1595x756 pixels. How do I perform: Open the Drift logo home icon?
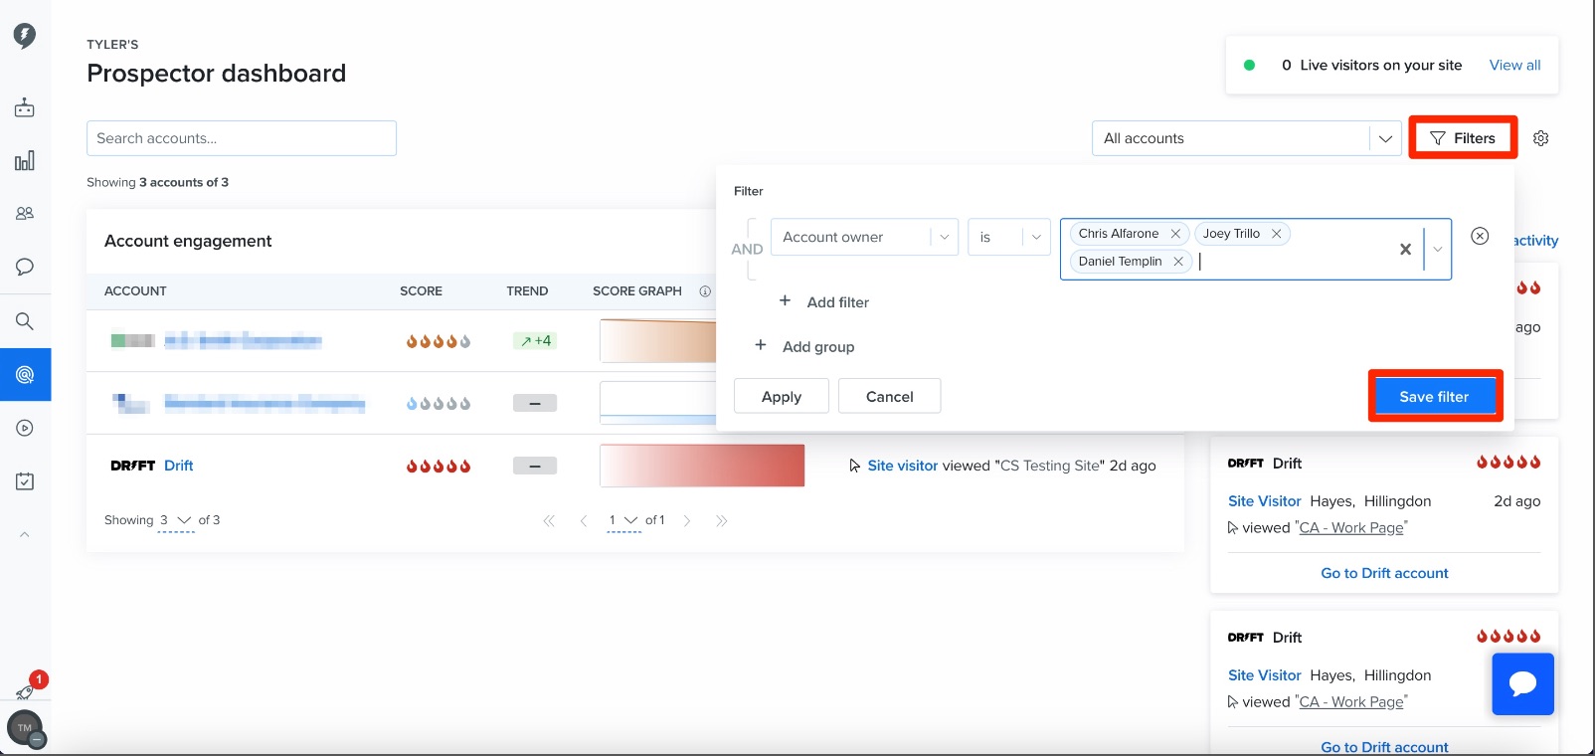coord(25,36)
